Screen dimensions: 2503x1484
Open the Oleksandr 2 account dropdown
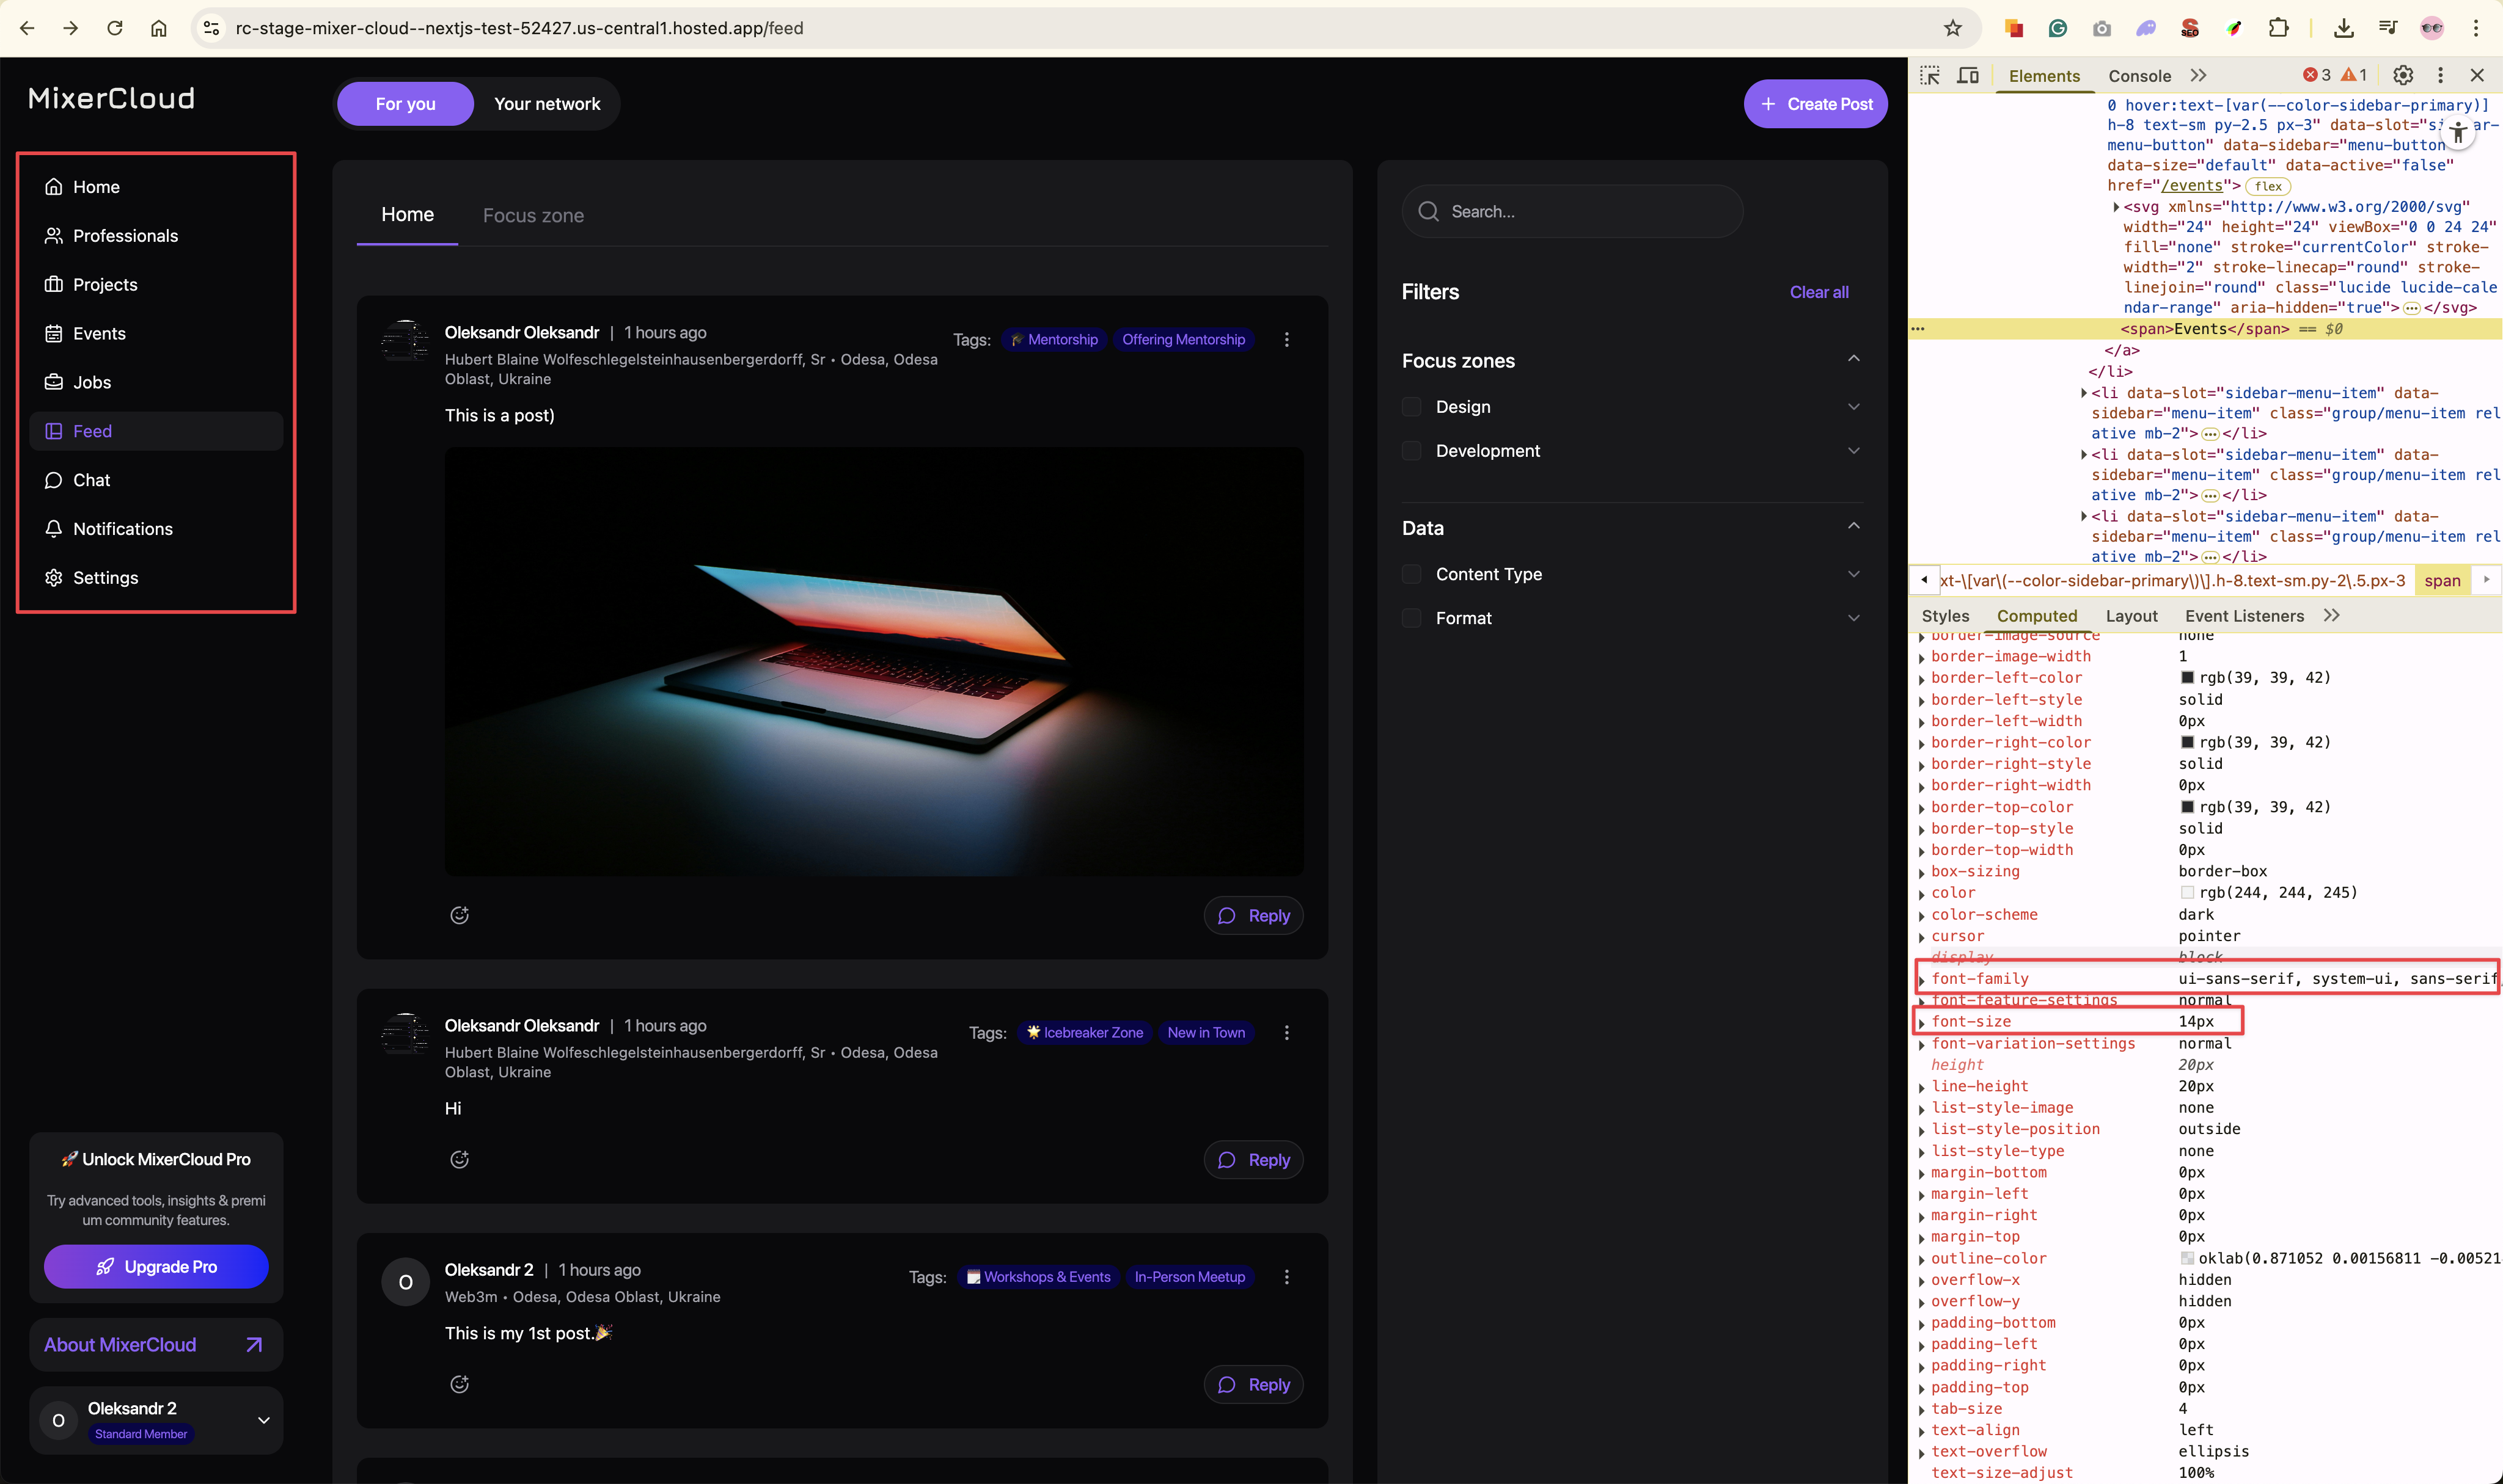263,1420
